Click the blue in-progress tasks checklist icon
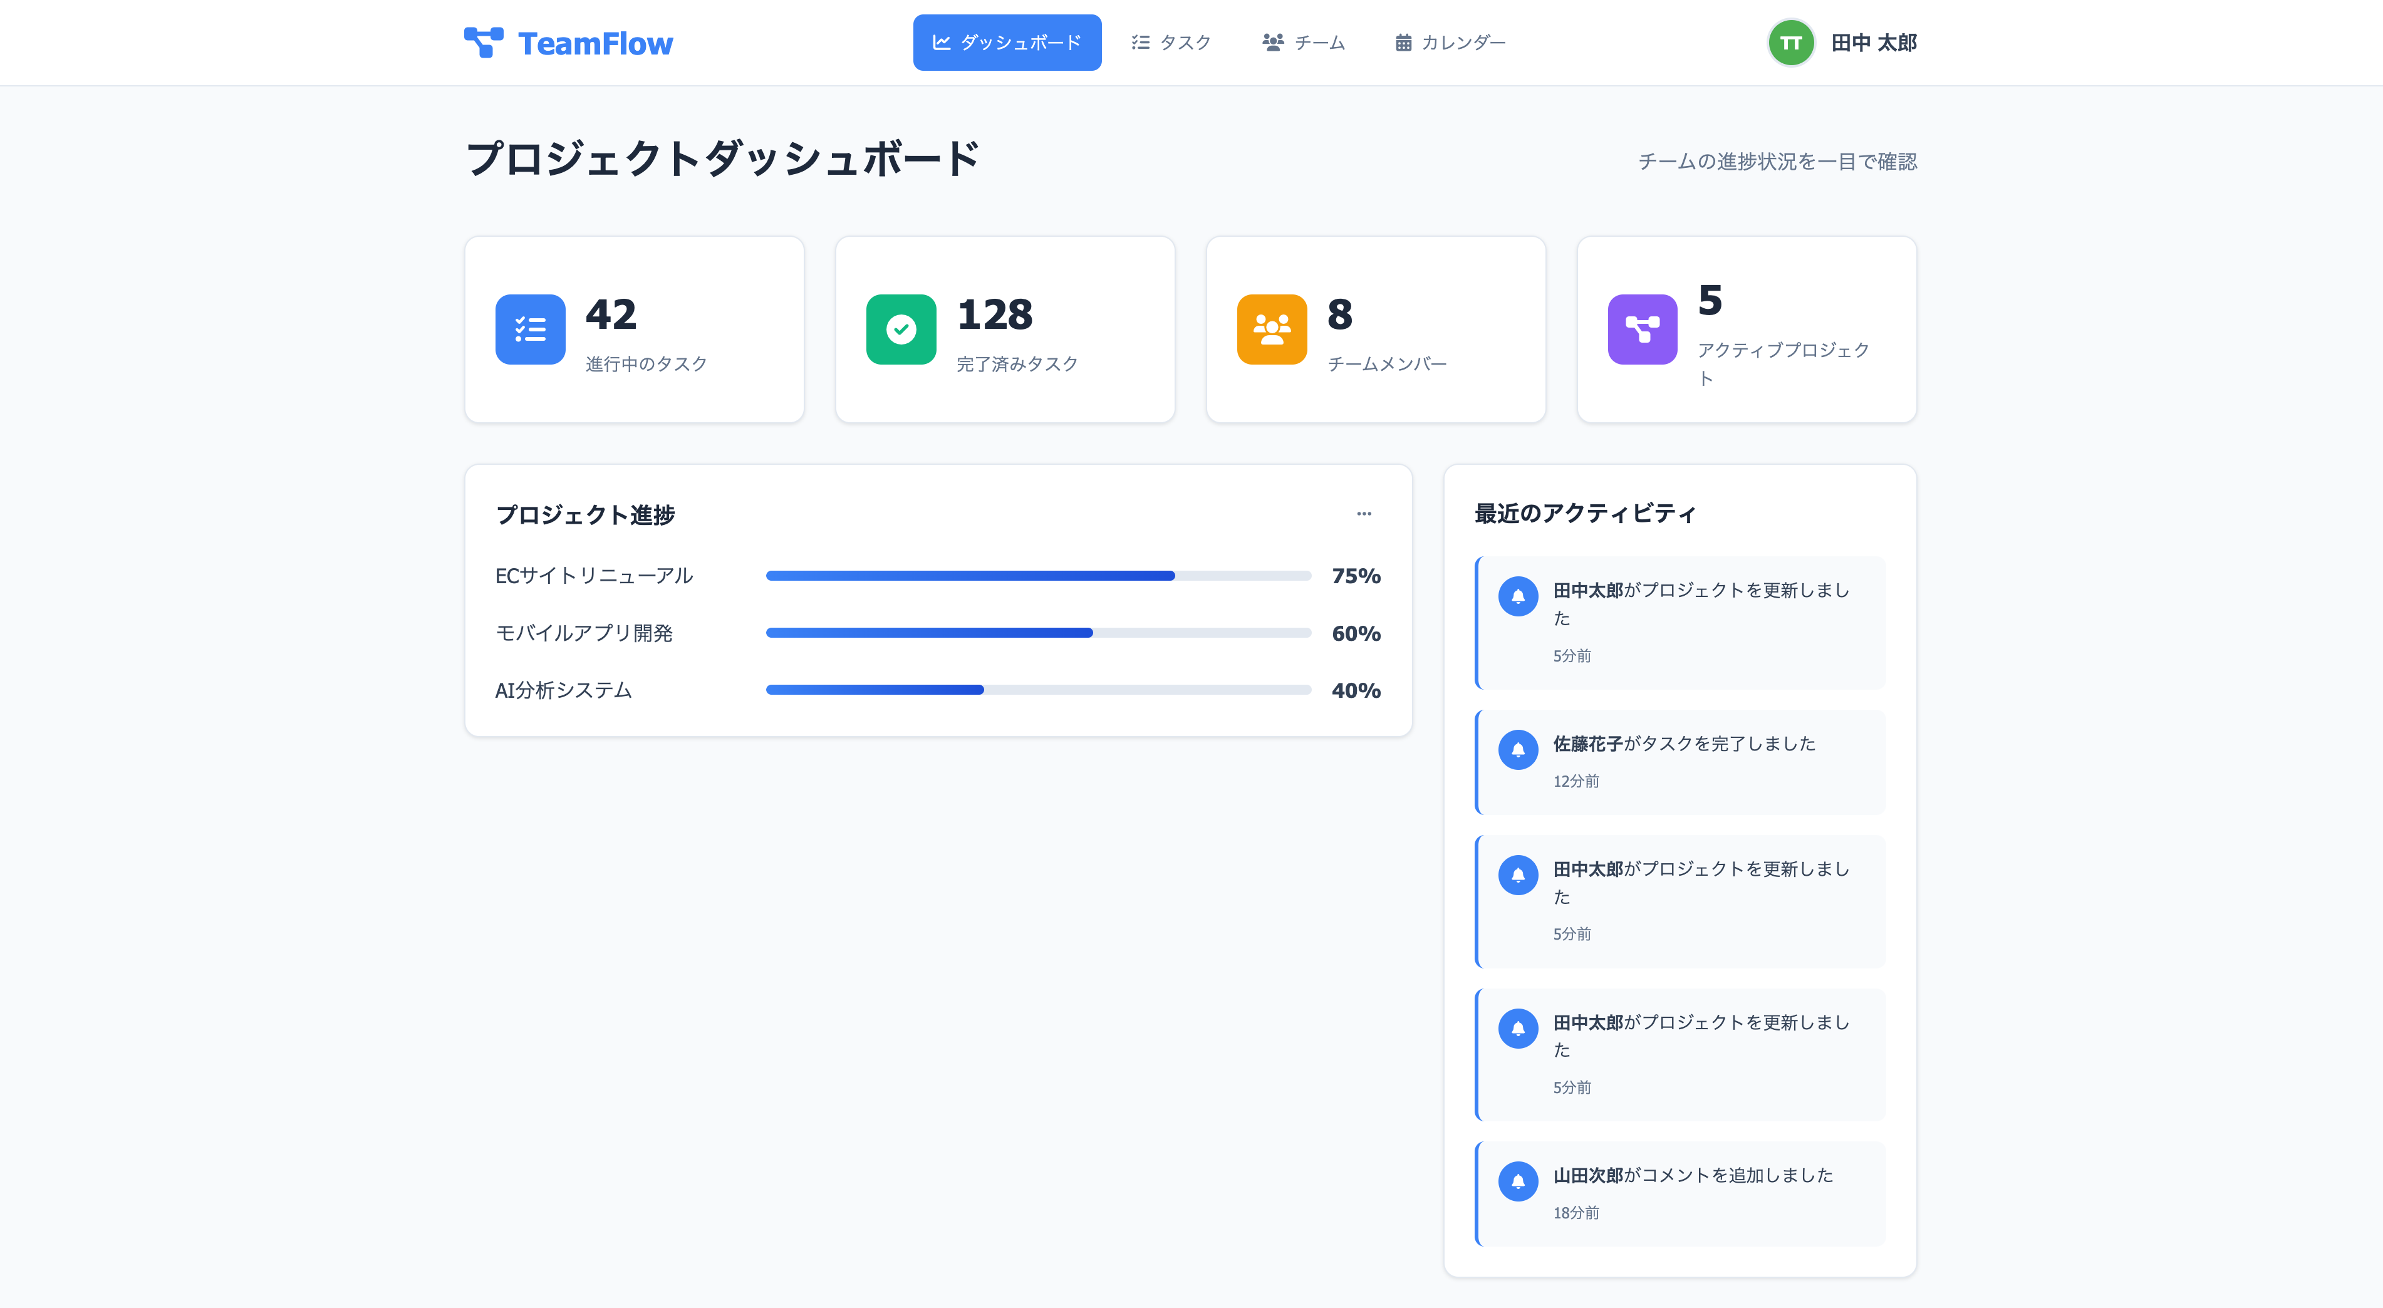 pos(530,330)
